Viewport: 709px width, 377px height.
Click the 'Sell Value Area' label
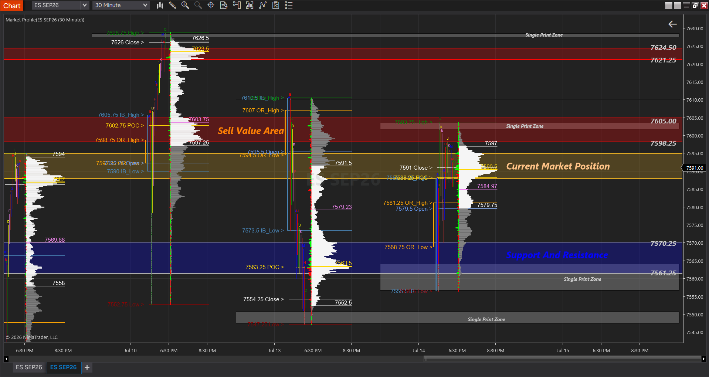251,131
